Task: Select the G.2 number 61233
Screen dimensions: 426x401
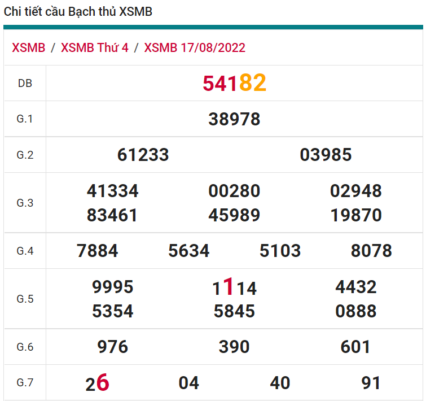Action: click(x=143, y=155)
